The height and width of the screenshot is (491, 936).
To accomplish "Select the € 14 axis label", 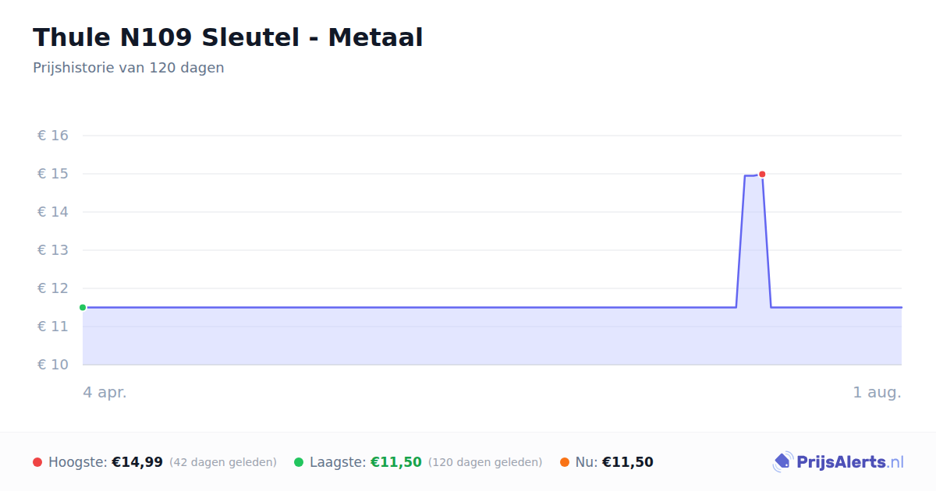I will click(53, 212).
